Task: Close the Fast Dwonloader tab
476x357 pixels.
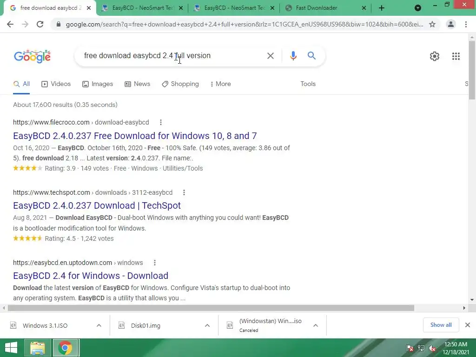Action: [x=364, y=8]
